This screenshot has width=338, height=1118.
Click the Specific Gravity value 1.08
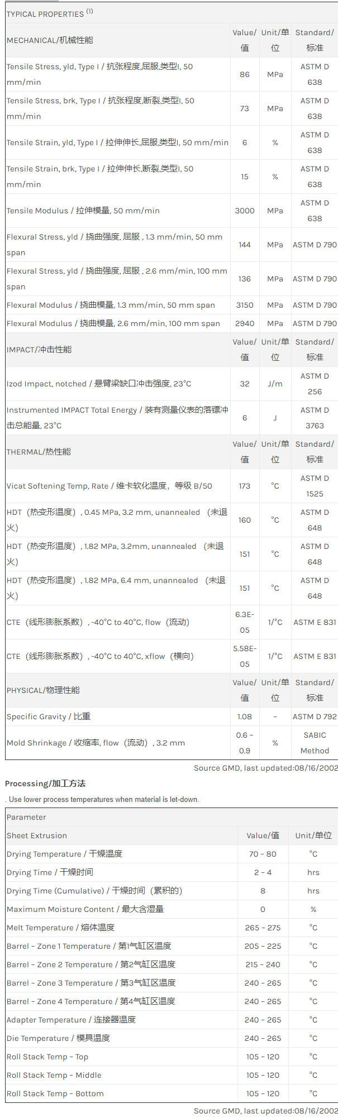[x=245, y=716]
